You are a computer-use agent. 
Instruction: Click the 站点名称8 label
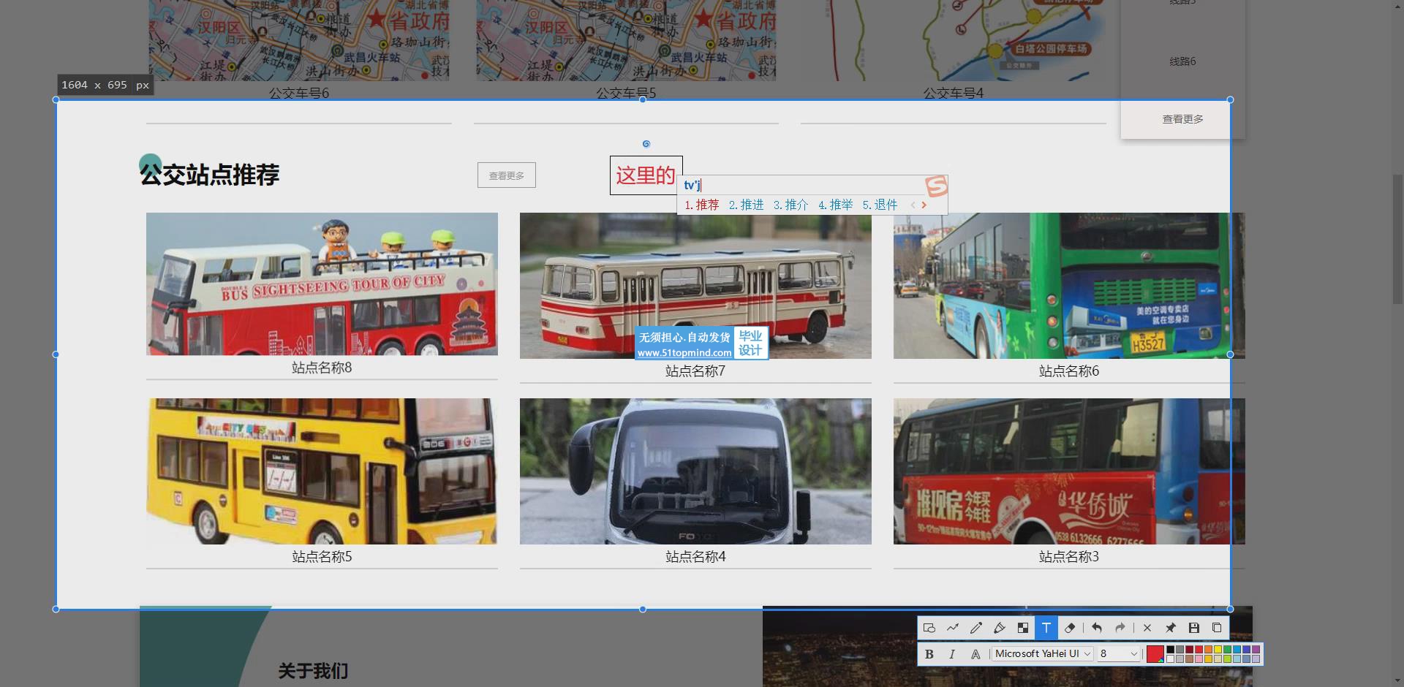[x=322, y=368]
